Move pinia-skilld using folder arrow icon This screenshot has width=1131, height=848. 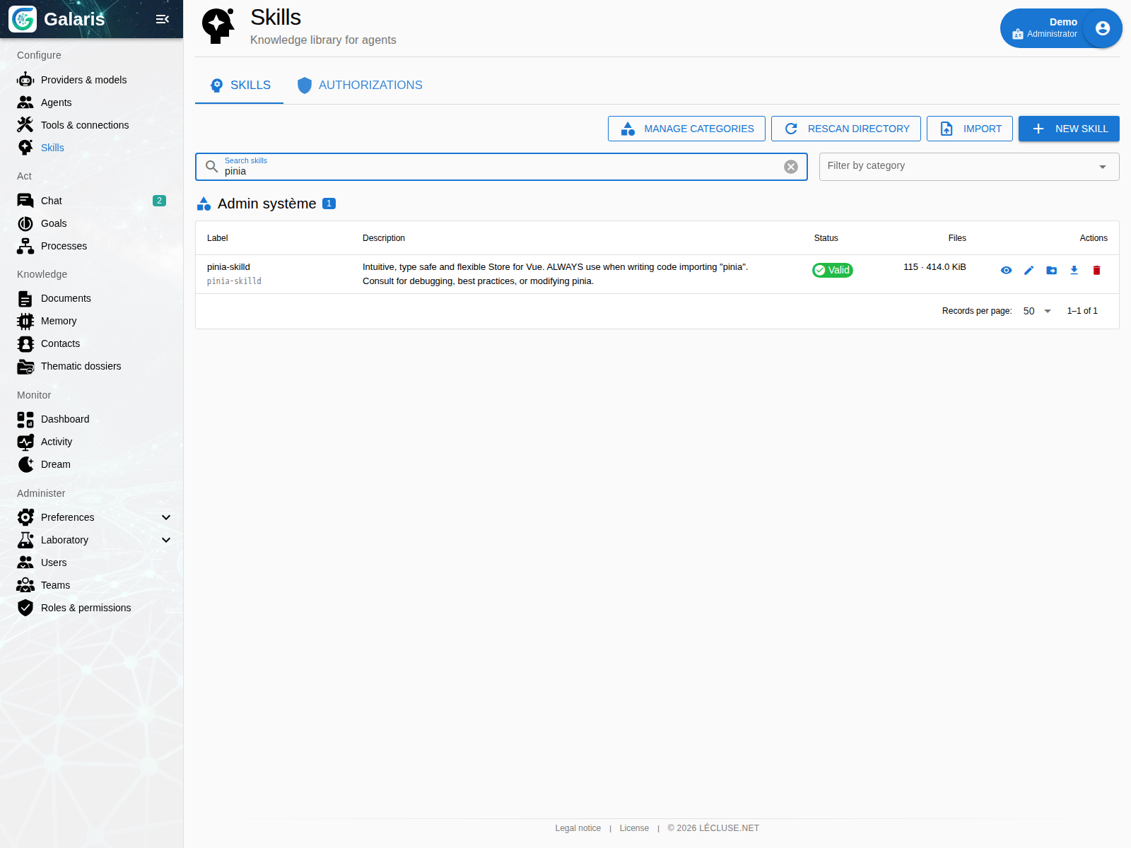coord(1052,270)
